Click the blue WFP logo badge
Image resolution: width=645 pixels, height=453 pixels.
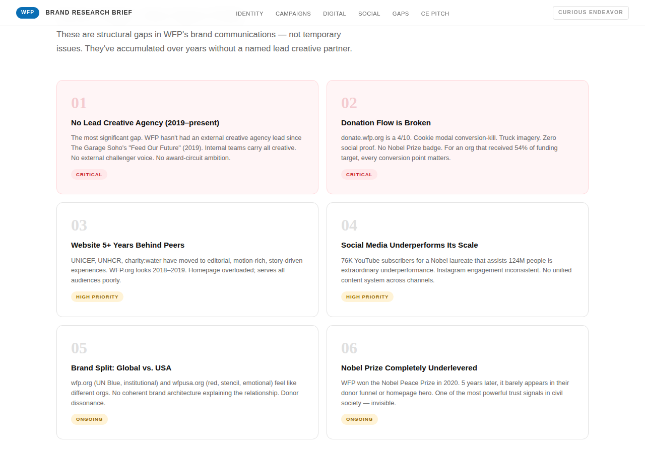click(x=28, y=13)
